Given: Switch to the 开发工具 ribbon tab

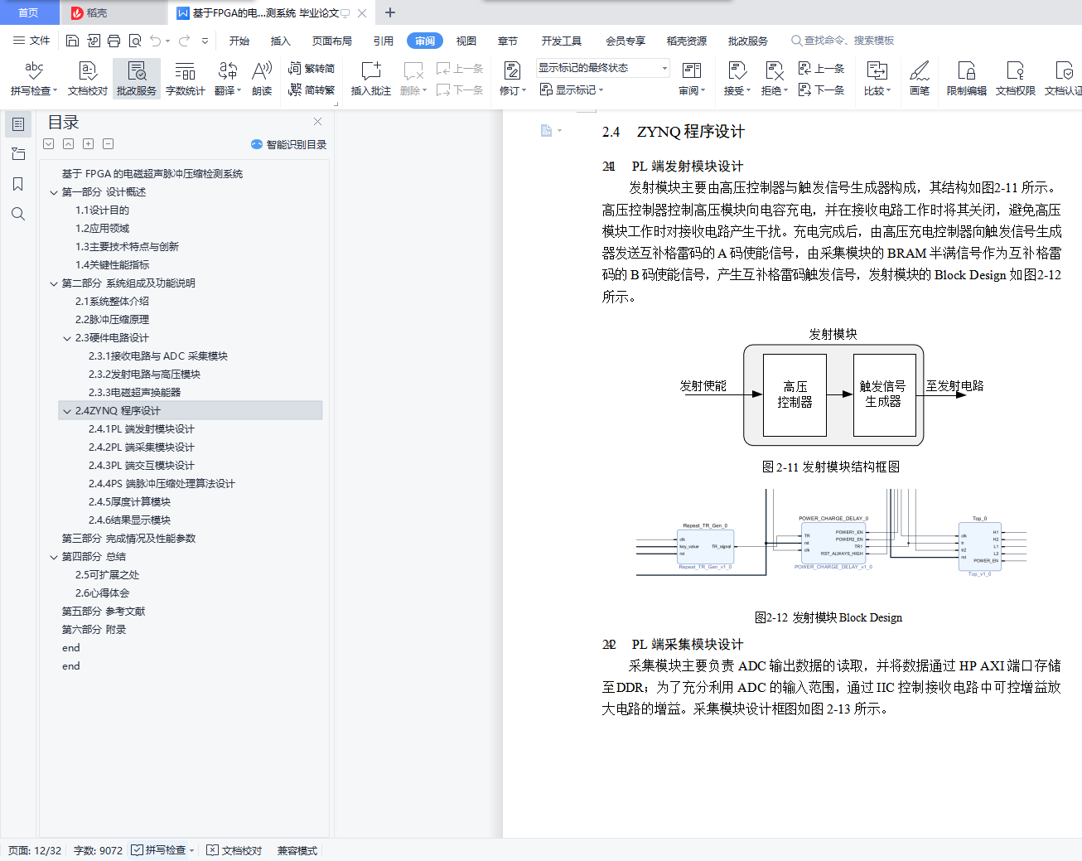Looking at the screenshot, I should point(562,41).
